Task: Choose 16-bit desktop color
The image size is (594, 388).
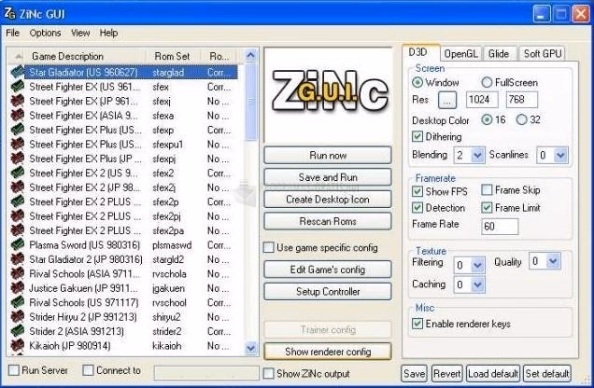Action: click(x=487, y=119)
